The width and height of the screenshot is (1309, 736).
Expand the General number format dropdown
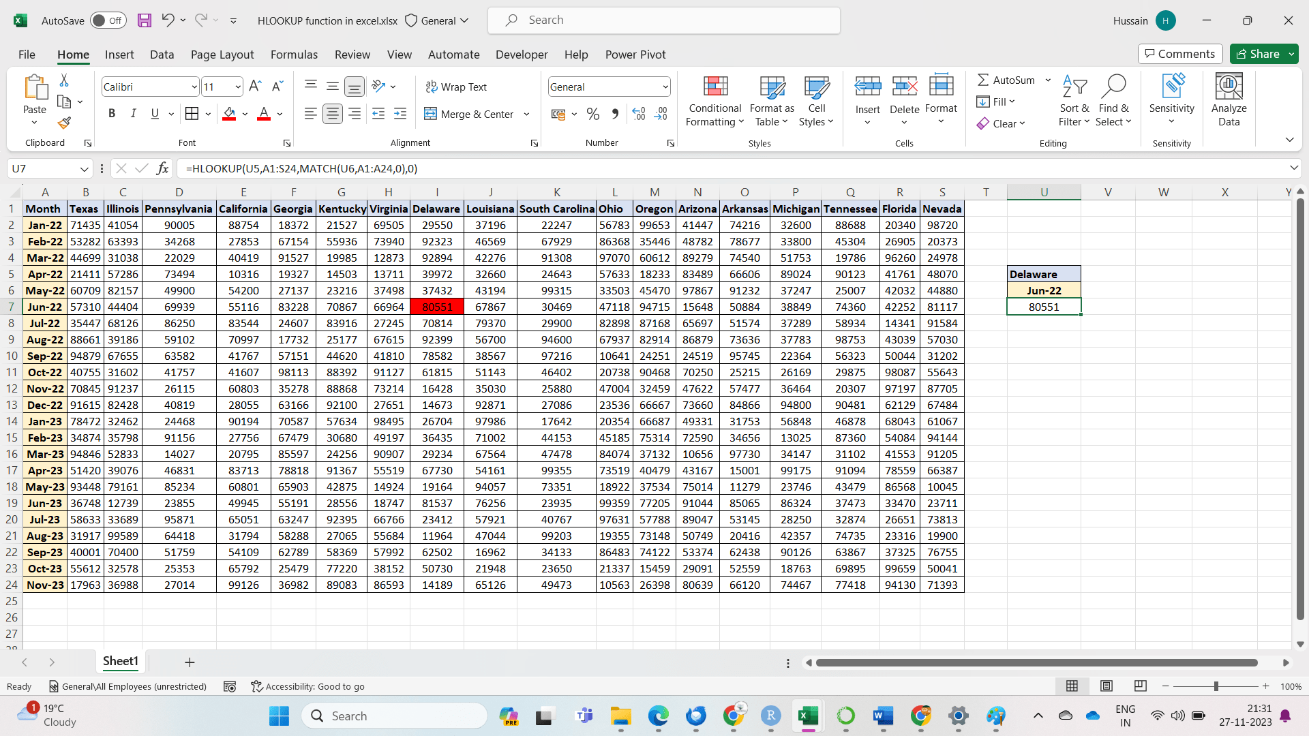click(x=665, y=87)
